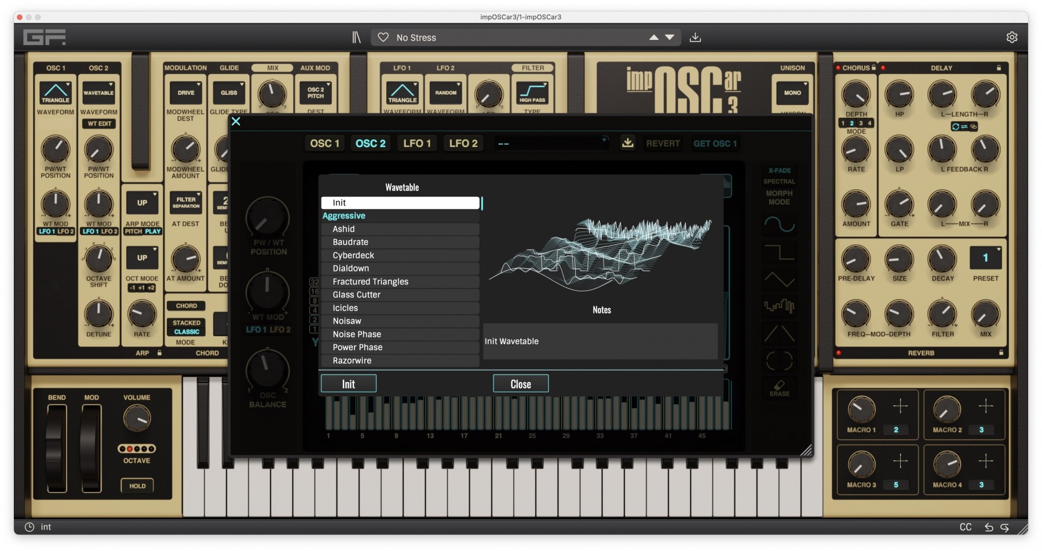Image resolution: width=1042 pixels, height=551 pixels.
Task: Open OSC 1 Triangle waveform dropdown
Action: point(56,93)
